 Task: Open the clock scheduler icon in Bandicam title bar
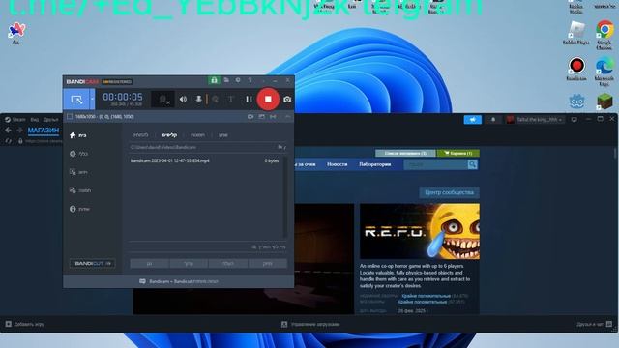coord(238,80)
